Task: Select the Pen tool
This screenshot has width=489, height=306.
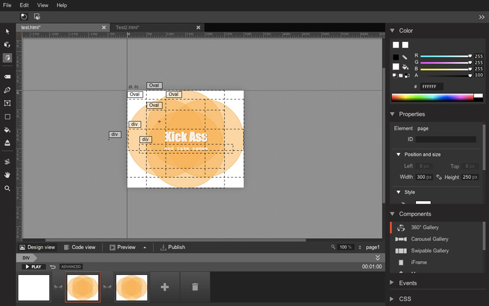Action: pos(7,90)
